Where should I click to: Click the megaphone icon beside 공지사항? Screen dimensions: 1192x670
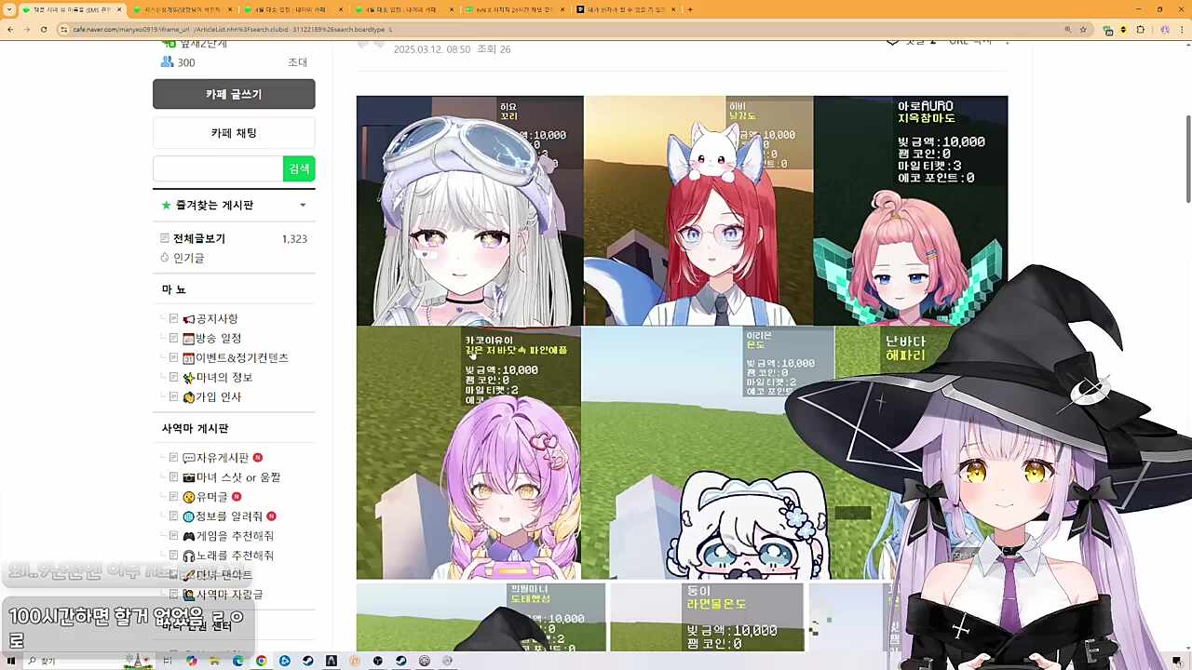[189, 319]
